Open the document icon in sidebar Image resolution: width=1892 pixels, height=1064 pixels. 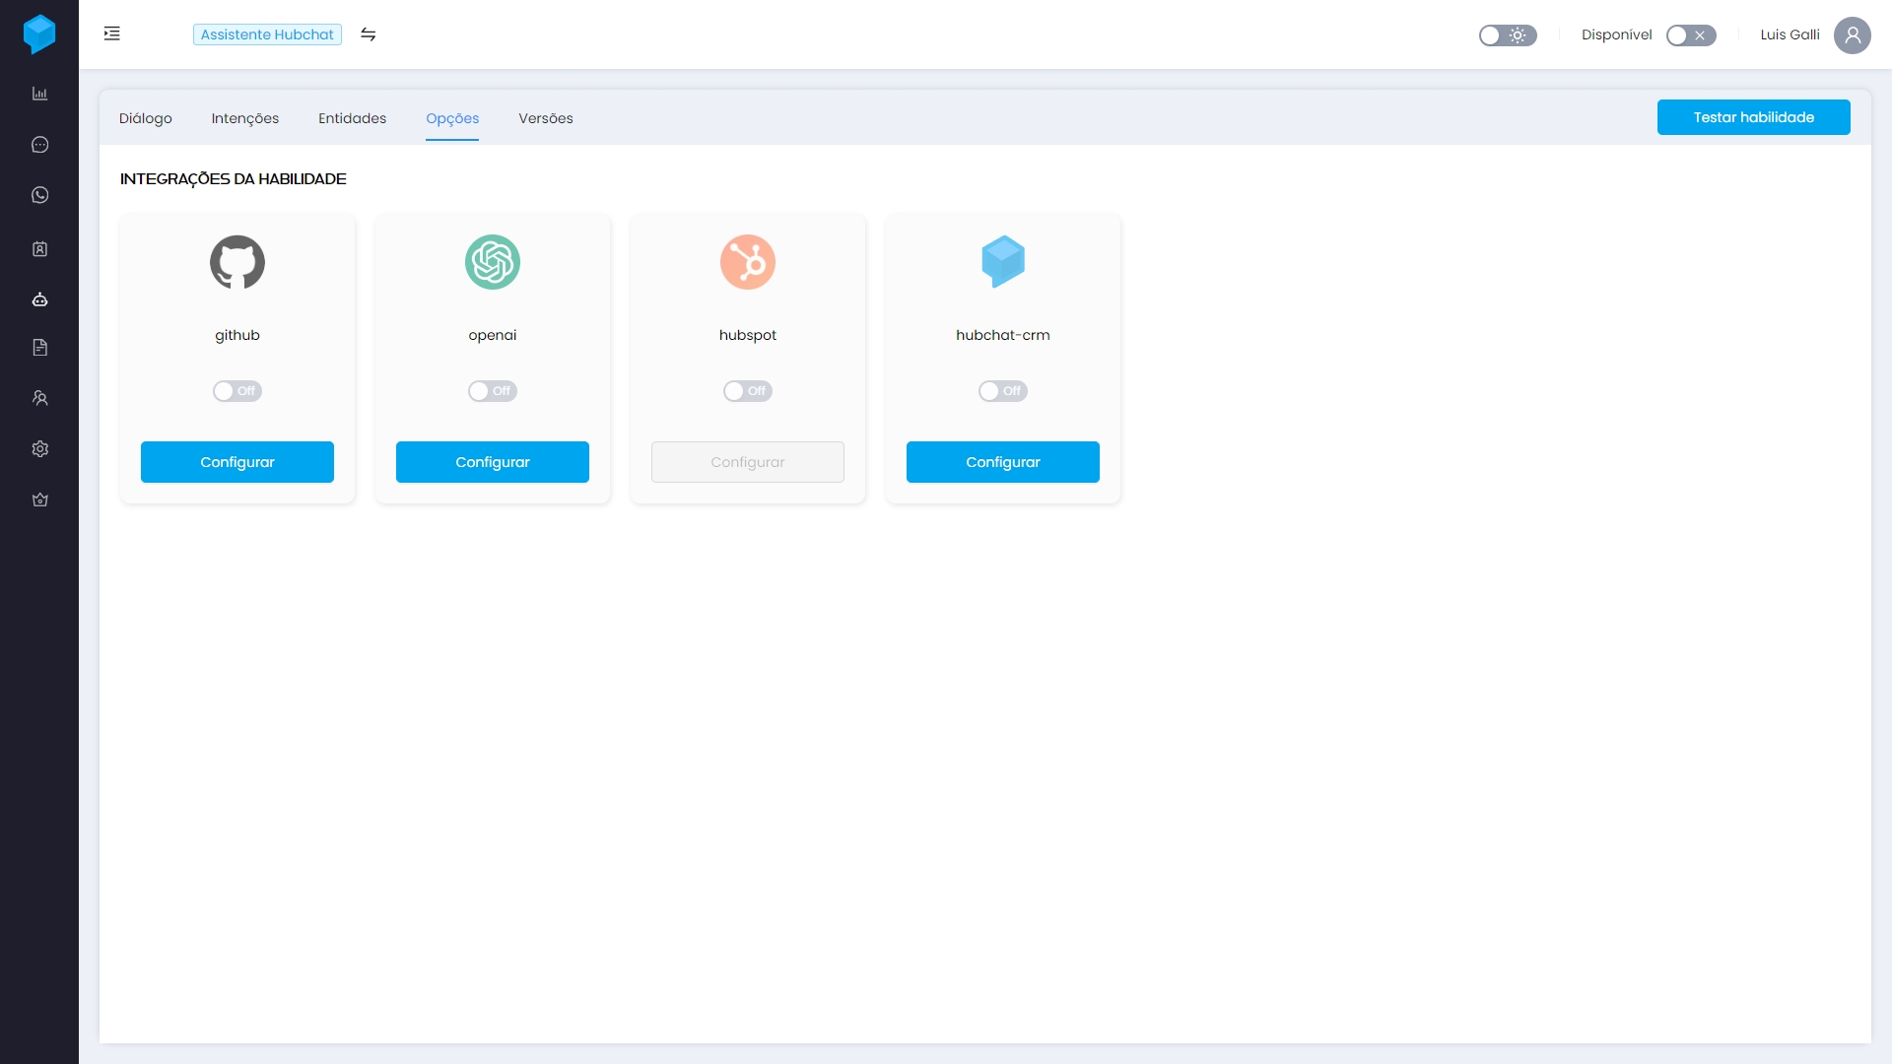pos(40,348)
